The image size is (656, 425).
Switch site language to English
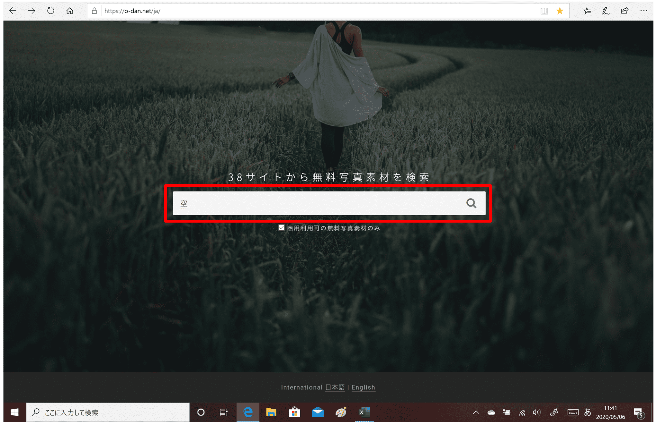363,387
